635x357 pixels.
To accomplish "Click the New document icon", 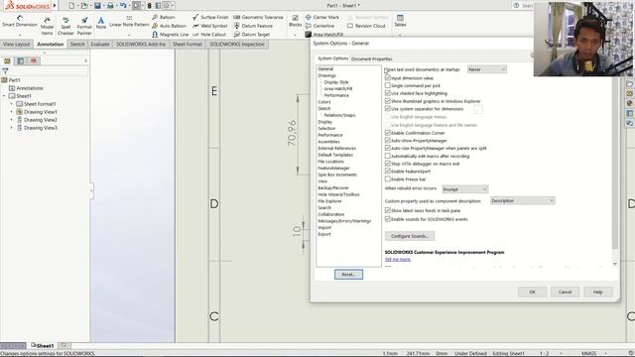I will pos(71,6).
